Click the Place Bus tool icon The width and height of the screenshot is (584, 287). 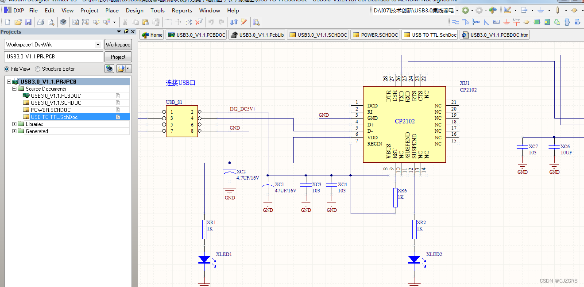pos(466,22)
